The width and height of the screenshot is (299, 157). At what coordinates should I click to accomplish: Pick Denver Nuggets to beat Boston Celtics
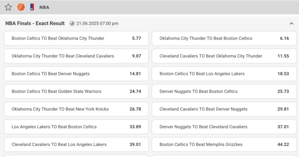pyautogui.click(x=224, y=92)
